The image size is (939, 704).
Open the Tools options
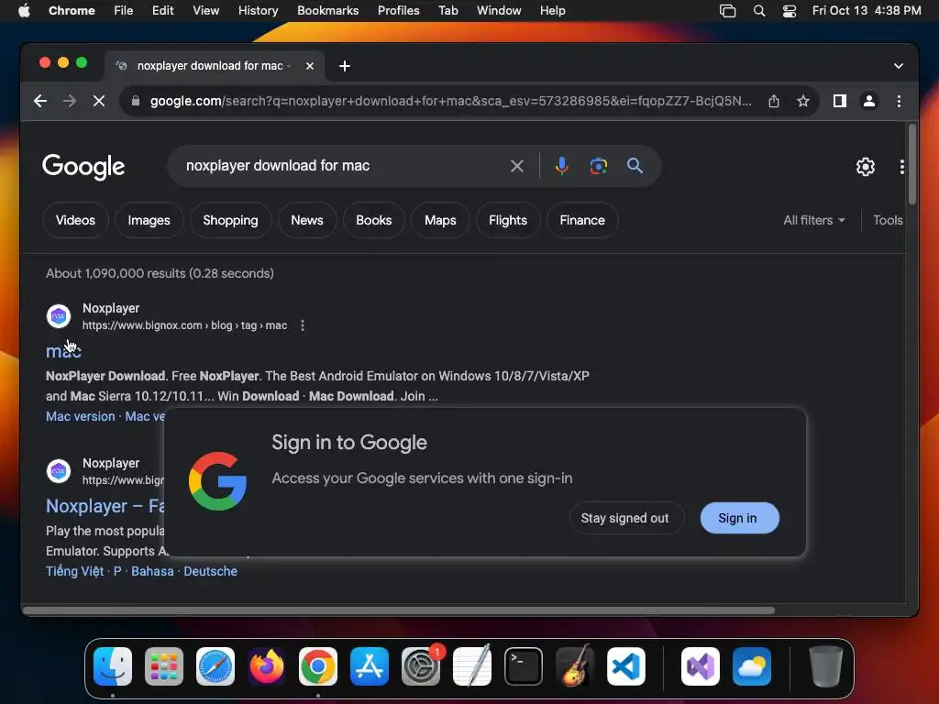coord(888,220)
